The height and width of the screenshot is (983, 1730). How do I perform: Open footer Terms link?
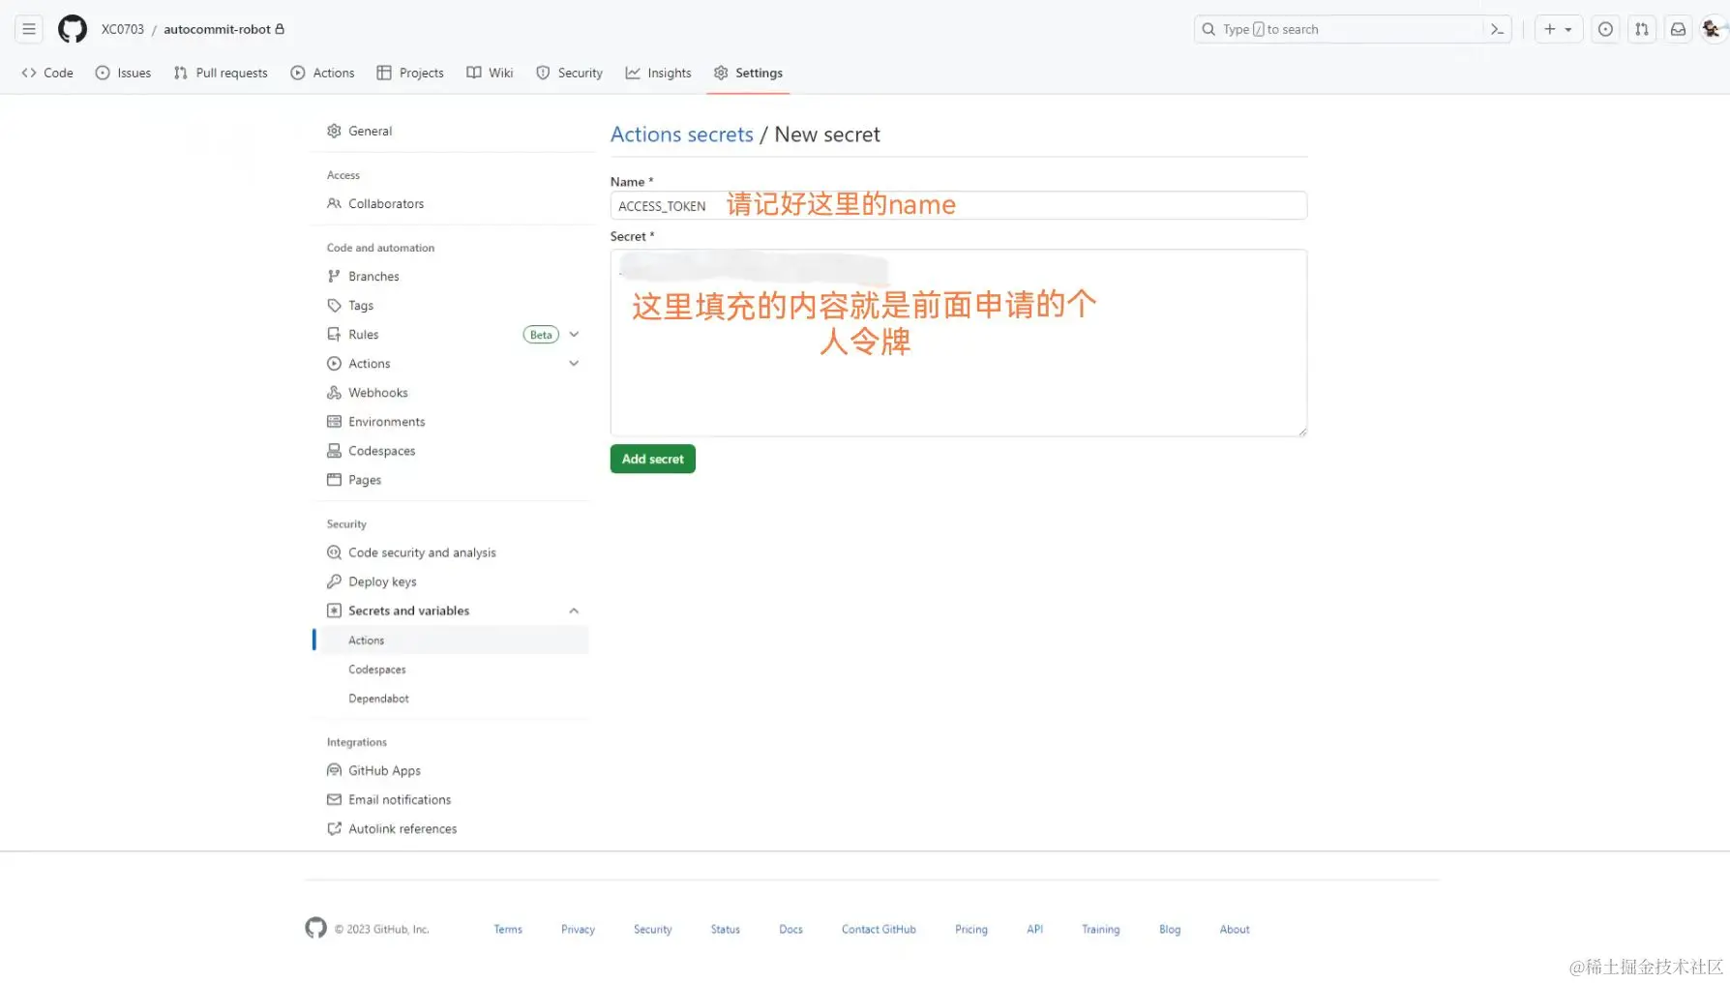(x=508, y=929)
